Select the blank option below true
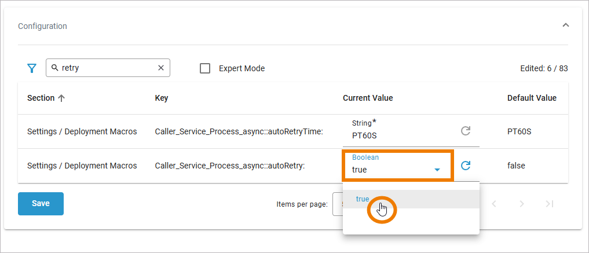The height and width of the screenshot is (253, 589). tap(411, 221)
